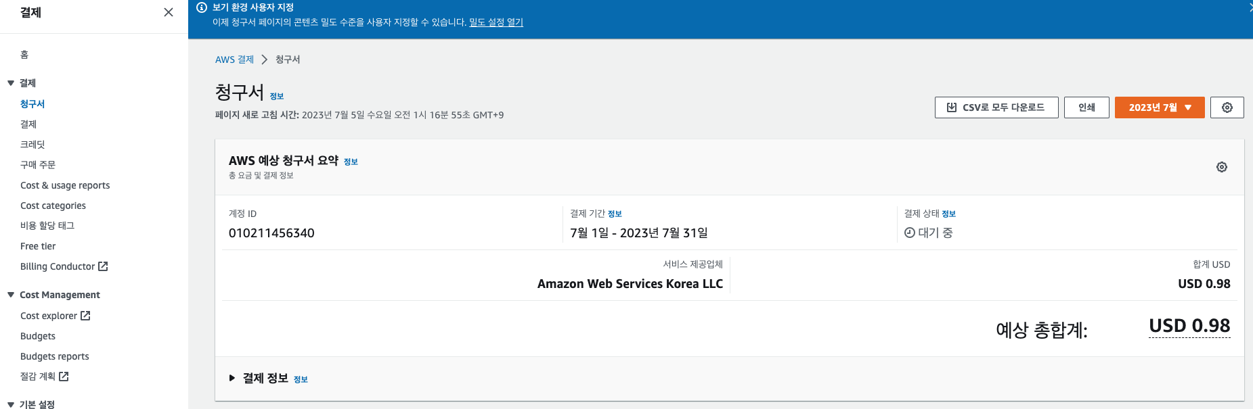Click the 페이지 새로 고침 시간 timestamp text

pos(359,115)
